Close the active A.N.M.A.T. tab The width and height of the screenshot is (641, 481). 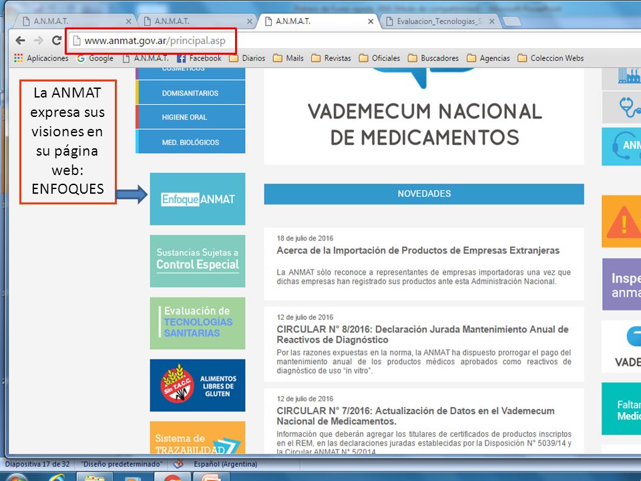click(x=371, y=21)
